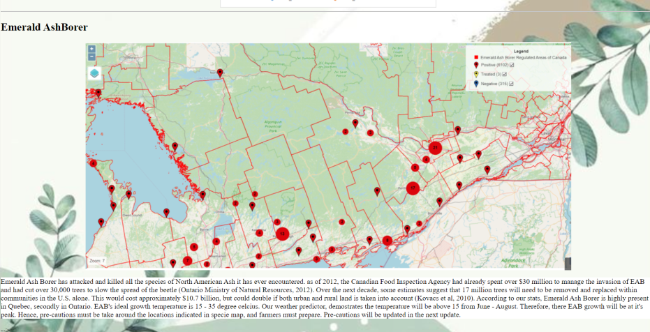650x332 pixels.
Task: Click the Emerald Ash Borer Regulated Areas label
Action: coord(524,57)
